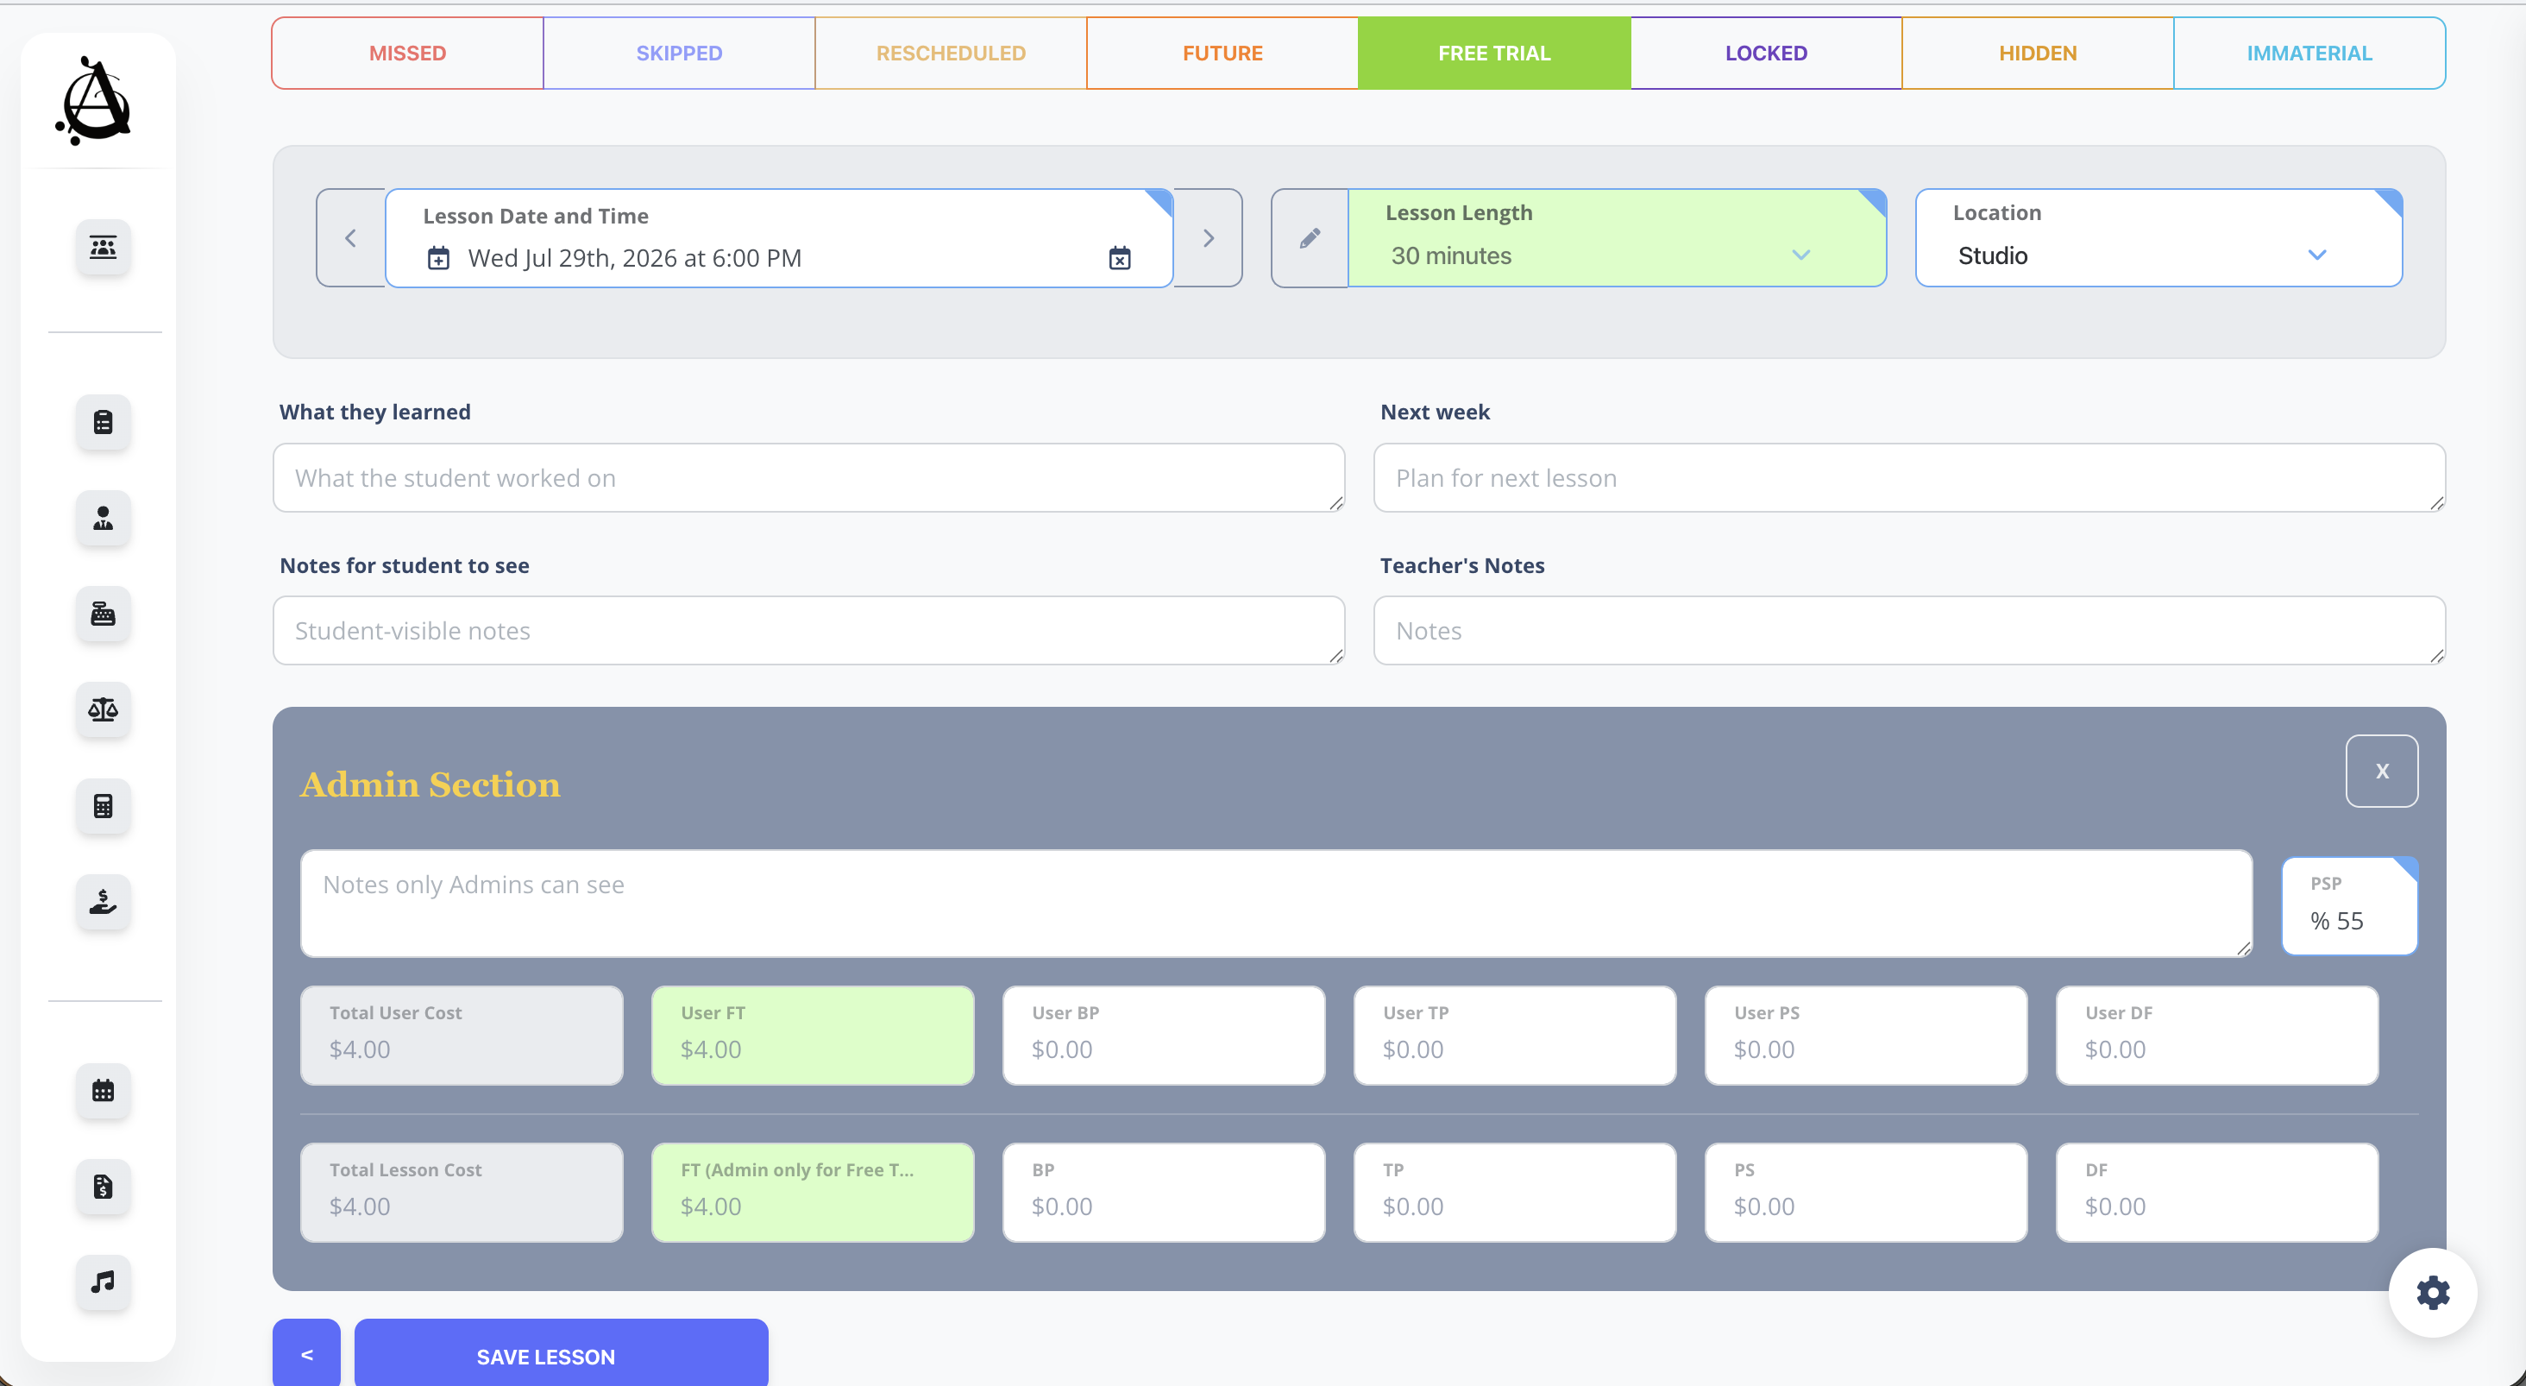Viewport: 2526px width, 1386px height.
Task: Open the hand holding dollar sidebar icon
Action: point(103,902)
